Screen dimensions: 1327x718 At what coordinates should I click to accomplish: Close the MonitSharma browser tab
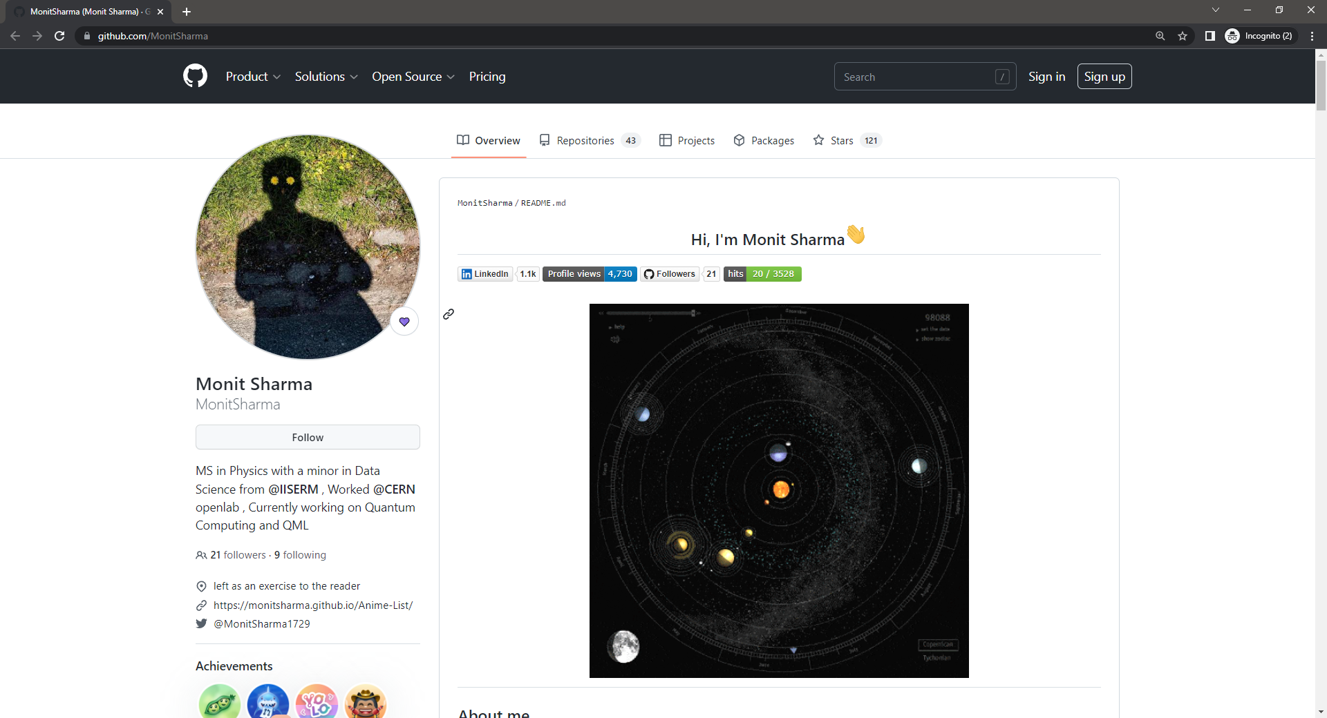click(x=160, y=12)
